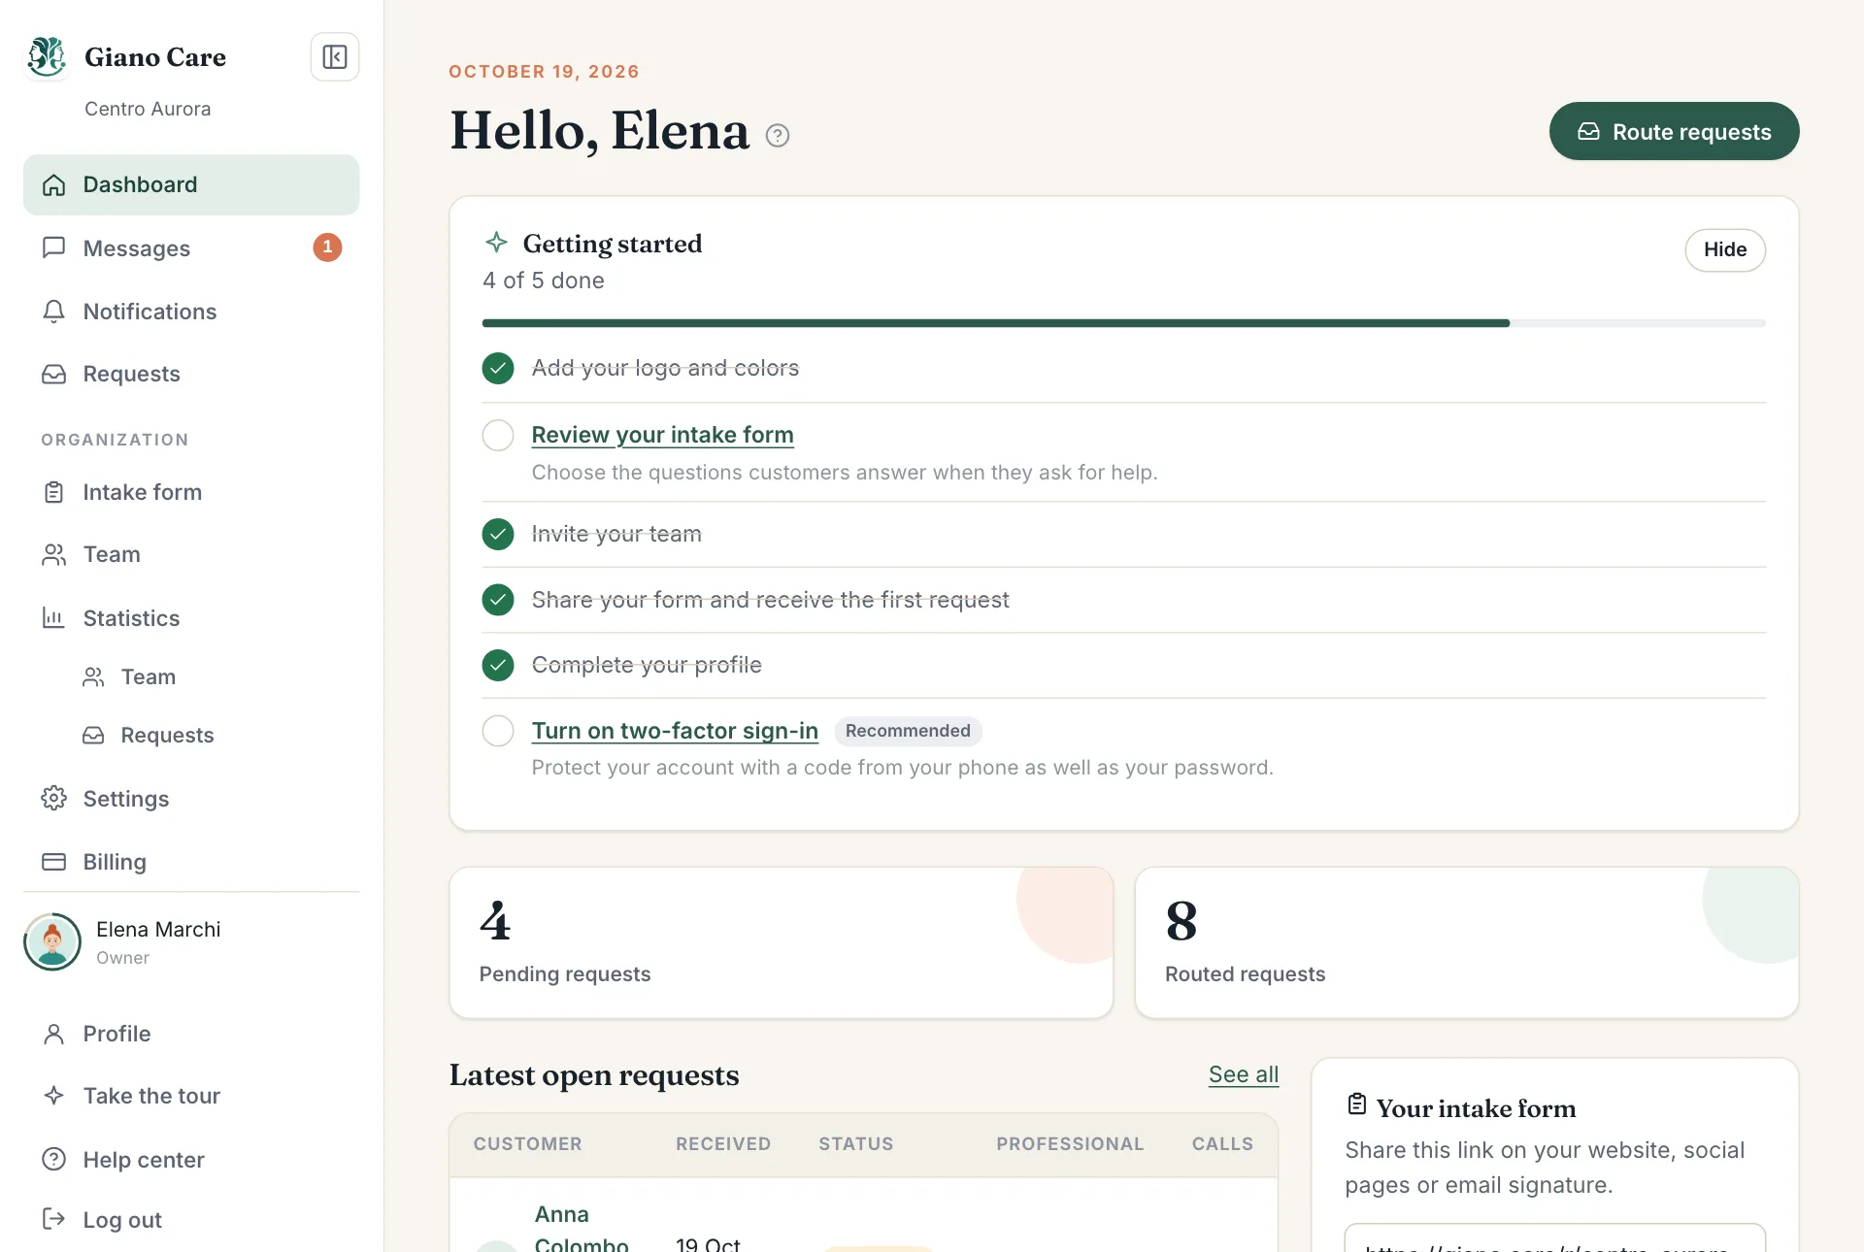Click See all open requests
Screen dimensions: 1864x1252
pos(1244,1074)
